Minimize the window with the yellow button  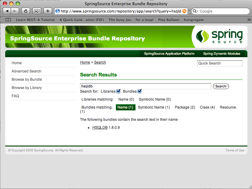11,4
